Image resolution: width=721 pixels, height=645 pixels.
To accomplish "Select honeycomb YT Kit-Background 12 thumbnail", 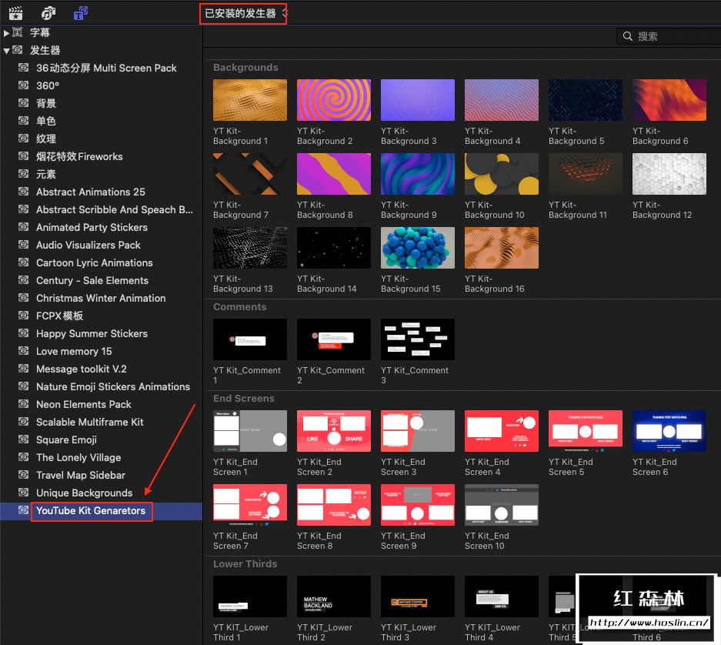I will point(669,174).
